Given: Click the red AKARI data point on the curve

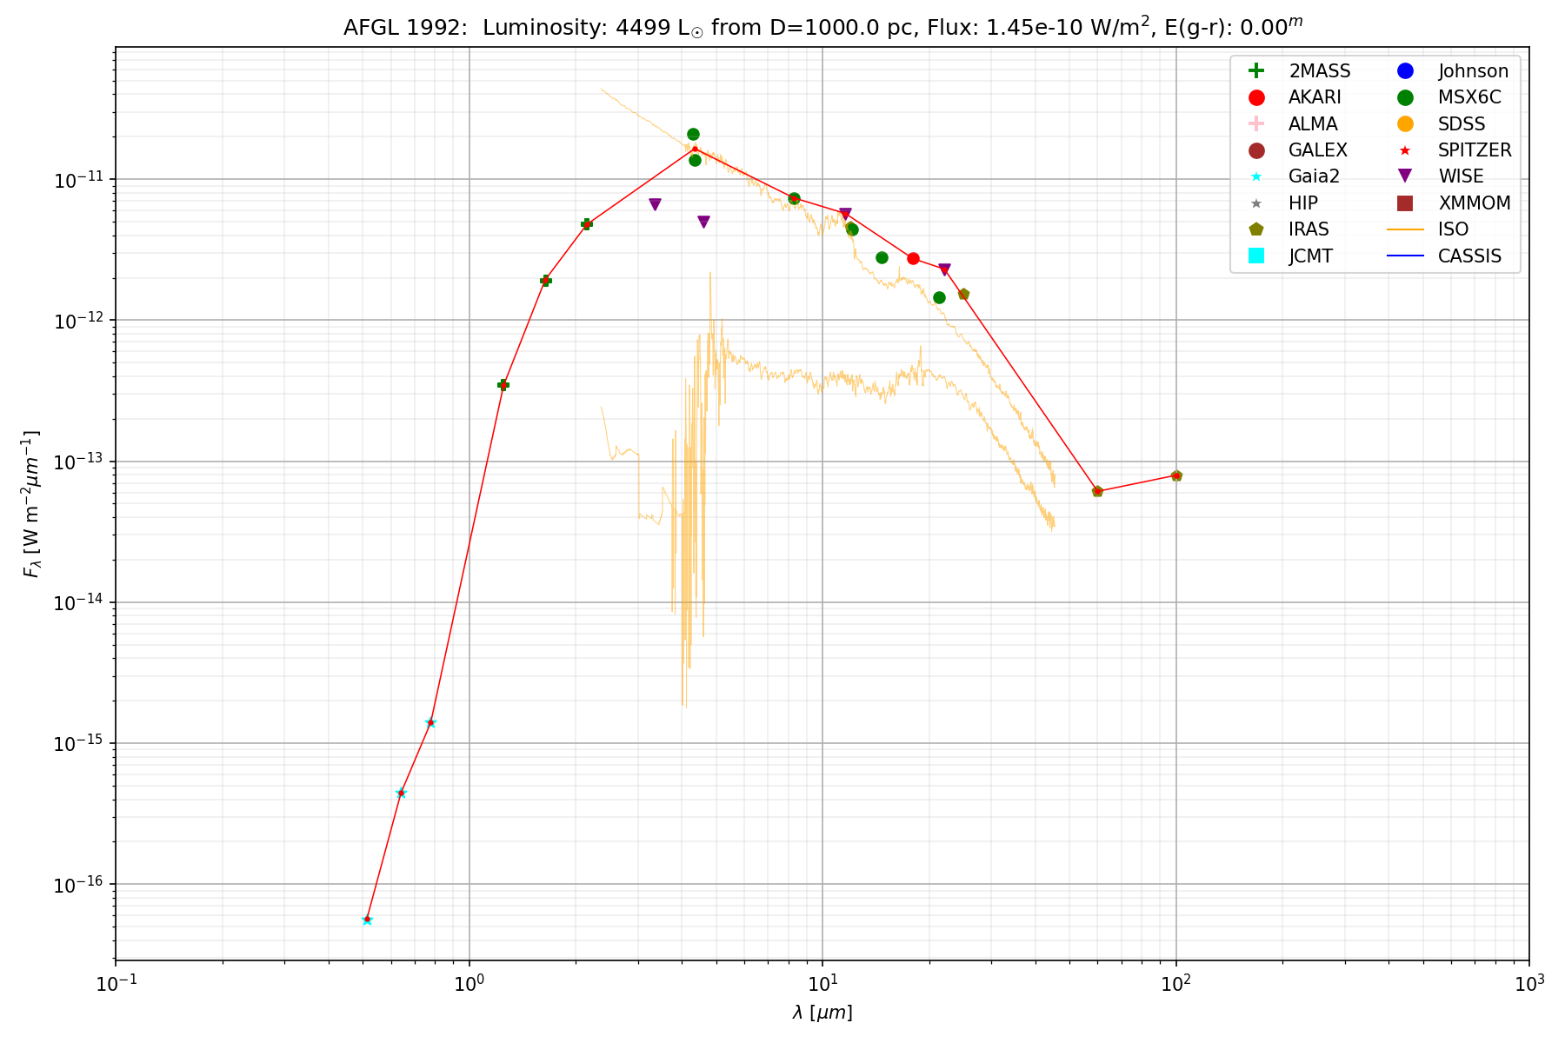Looking at the screenshot, I should click(913, 258).
